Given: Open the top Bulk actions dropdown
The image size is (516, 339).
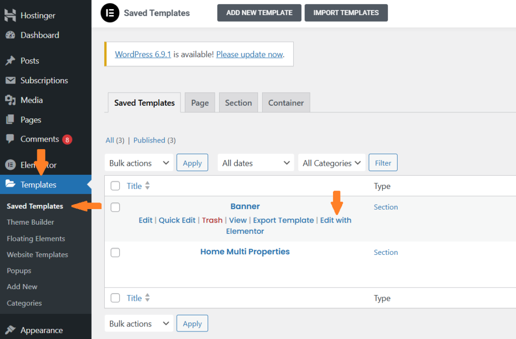Looking at the screenshot, I should point(139,163).
